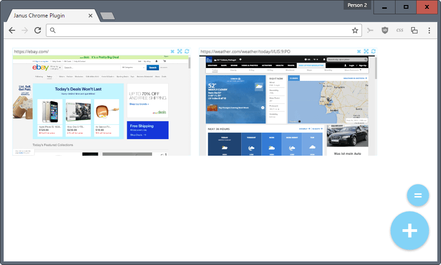Screen dimensions: 441x265
Task: Click the large plus add-panel button
Action: click(409, 231)
